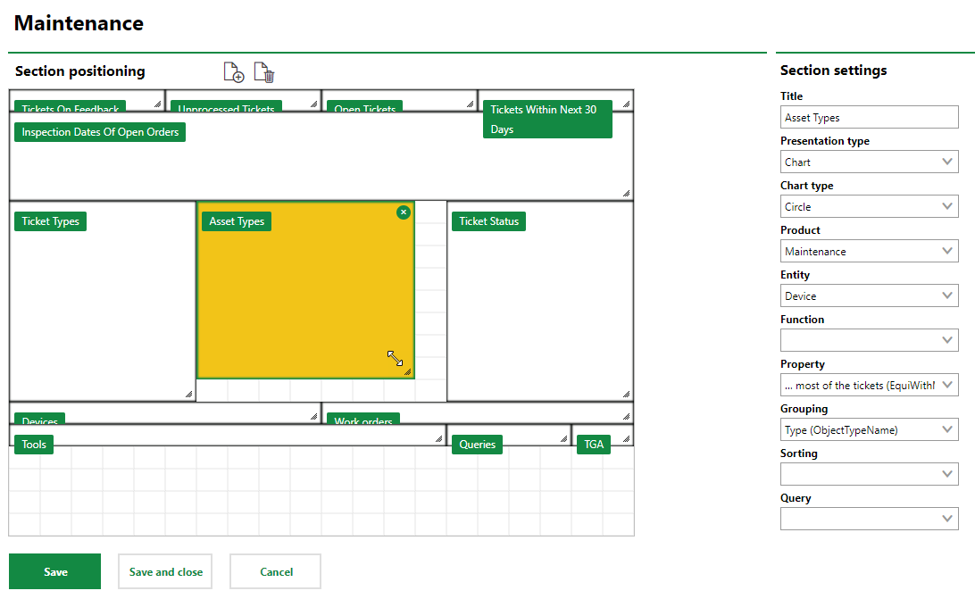
Task: Click Save and close
Action: 164,571
